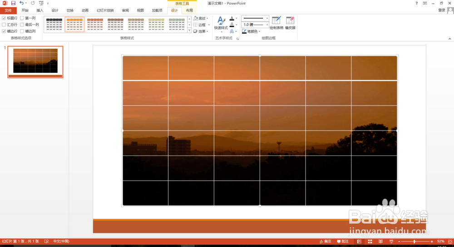Open the spell check icon in status bar

pyautogui.click(x=46, y=241)
